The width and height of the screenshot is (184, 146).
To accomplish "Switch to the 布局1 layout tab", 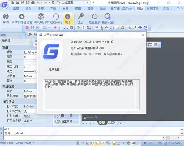I will tap(112, 123).
